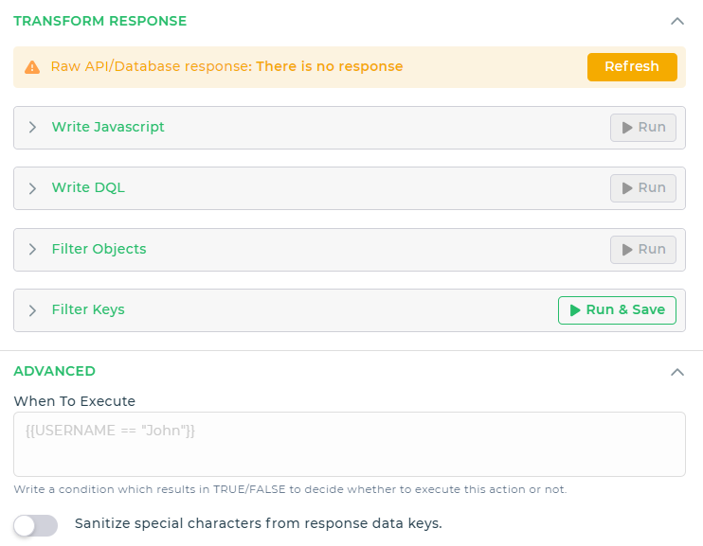
Task: Expand the Write DQL row chevron
Action: [32, 188]
